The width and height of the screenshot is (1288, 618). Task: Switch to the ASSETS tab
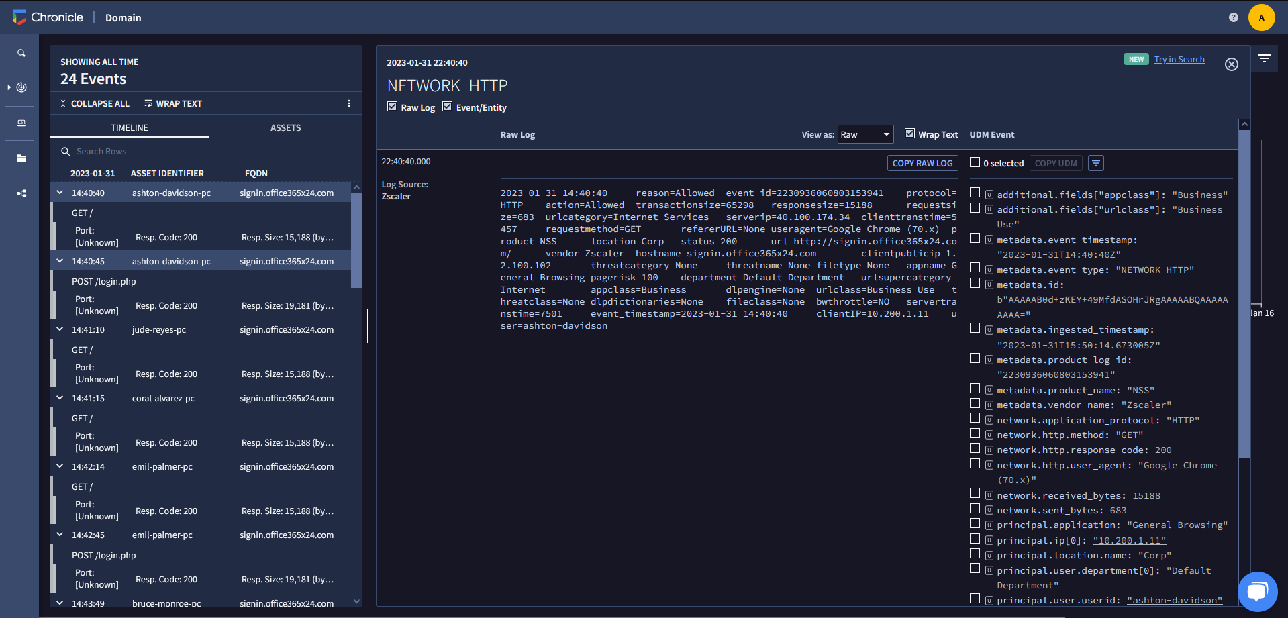click(285, 127)
